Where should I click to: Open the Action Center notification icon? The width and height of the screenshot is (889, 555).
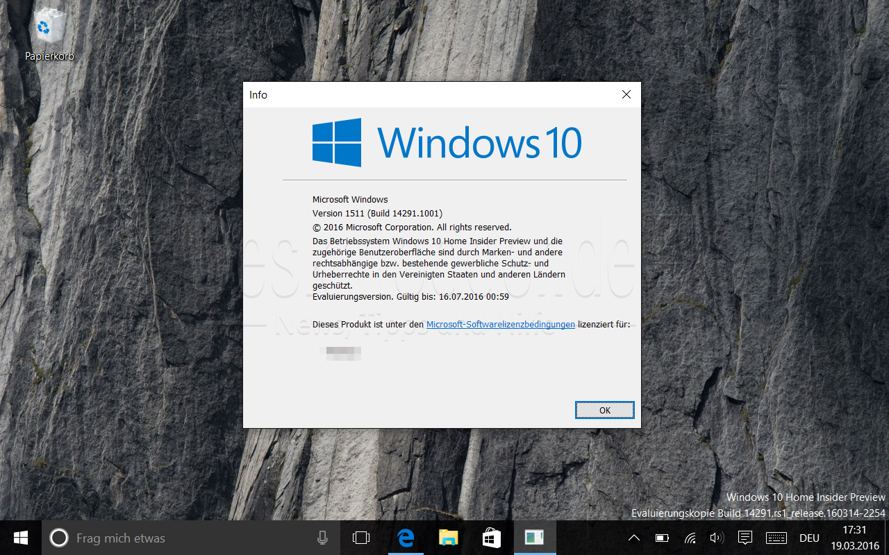(x=745, y=538)
